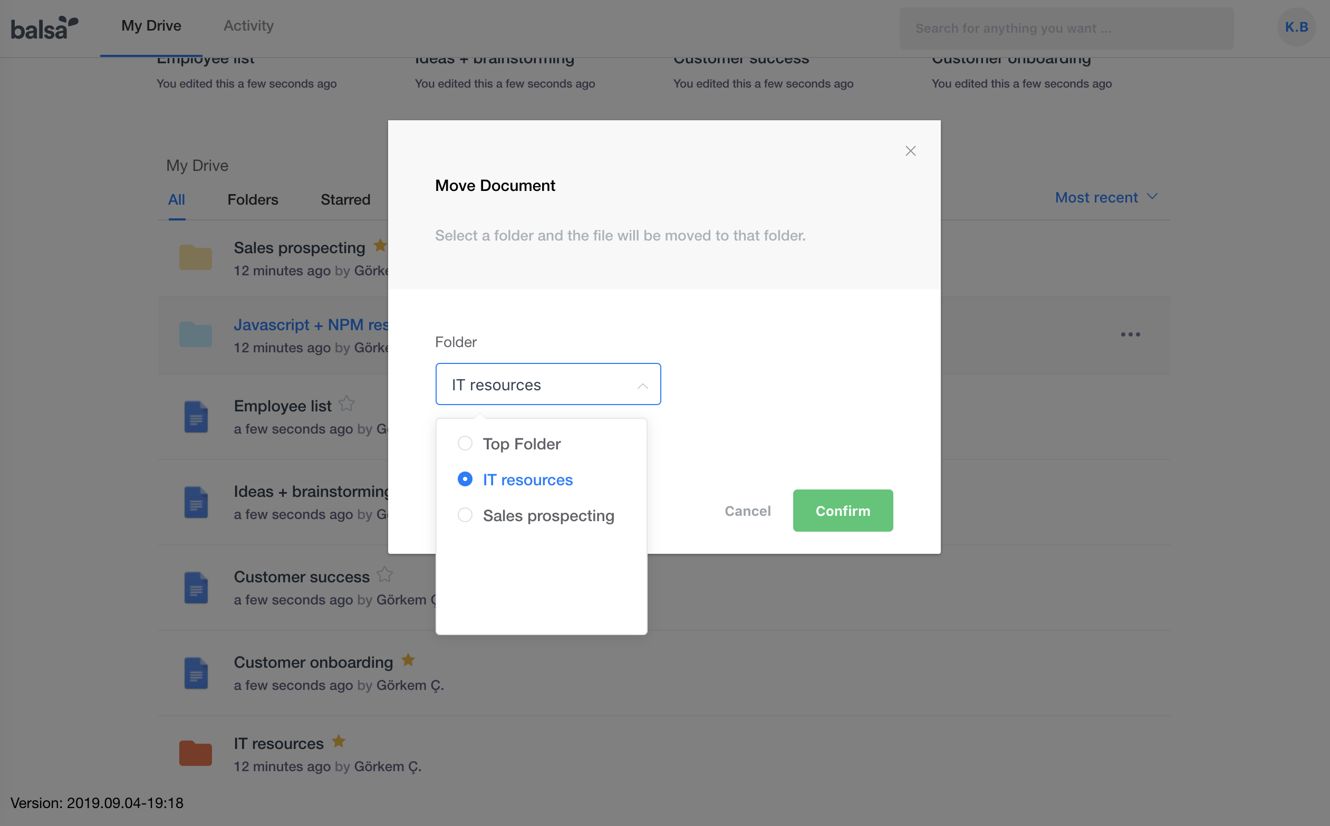Click the Employee list document icon

tap(196, 417)
